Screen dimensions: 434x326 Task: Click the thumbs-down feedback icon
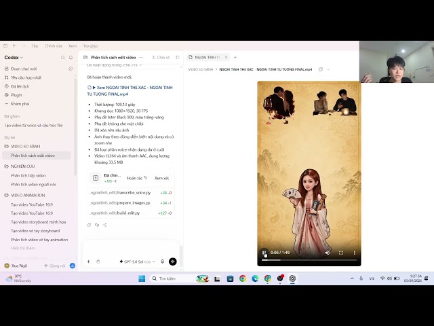click(x=97, y=225)
